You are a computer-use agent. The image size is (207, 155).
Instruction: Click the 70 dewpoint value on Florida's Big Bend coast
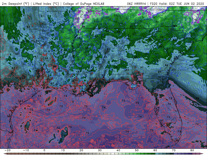[x=157, y=90]
